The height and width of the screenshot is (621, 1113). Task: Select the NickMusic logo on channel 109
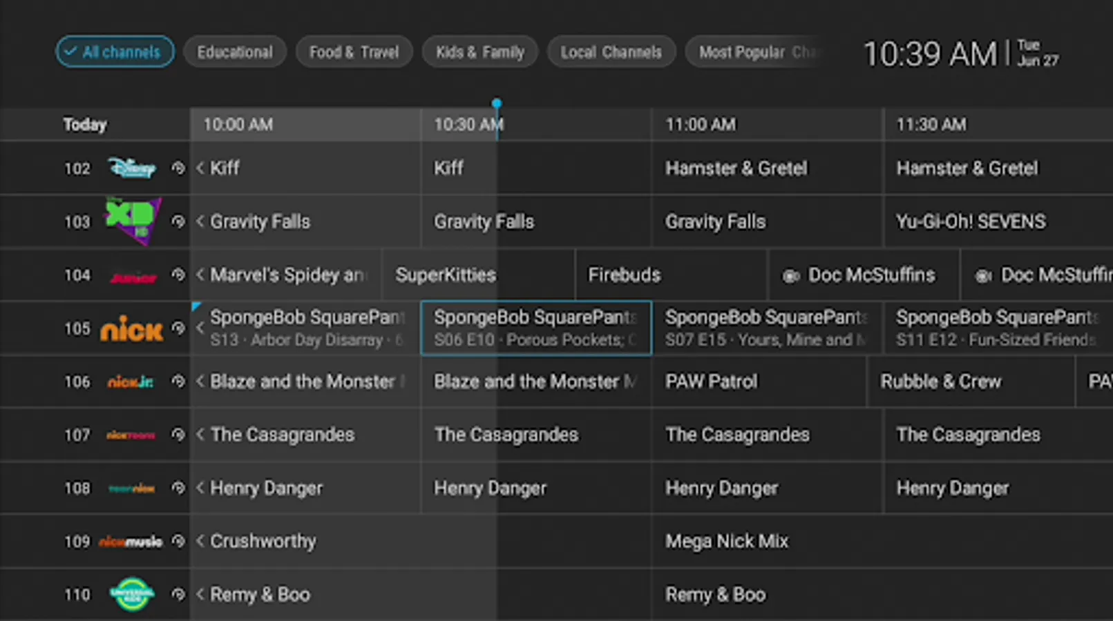131,542
